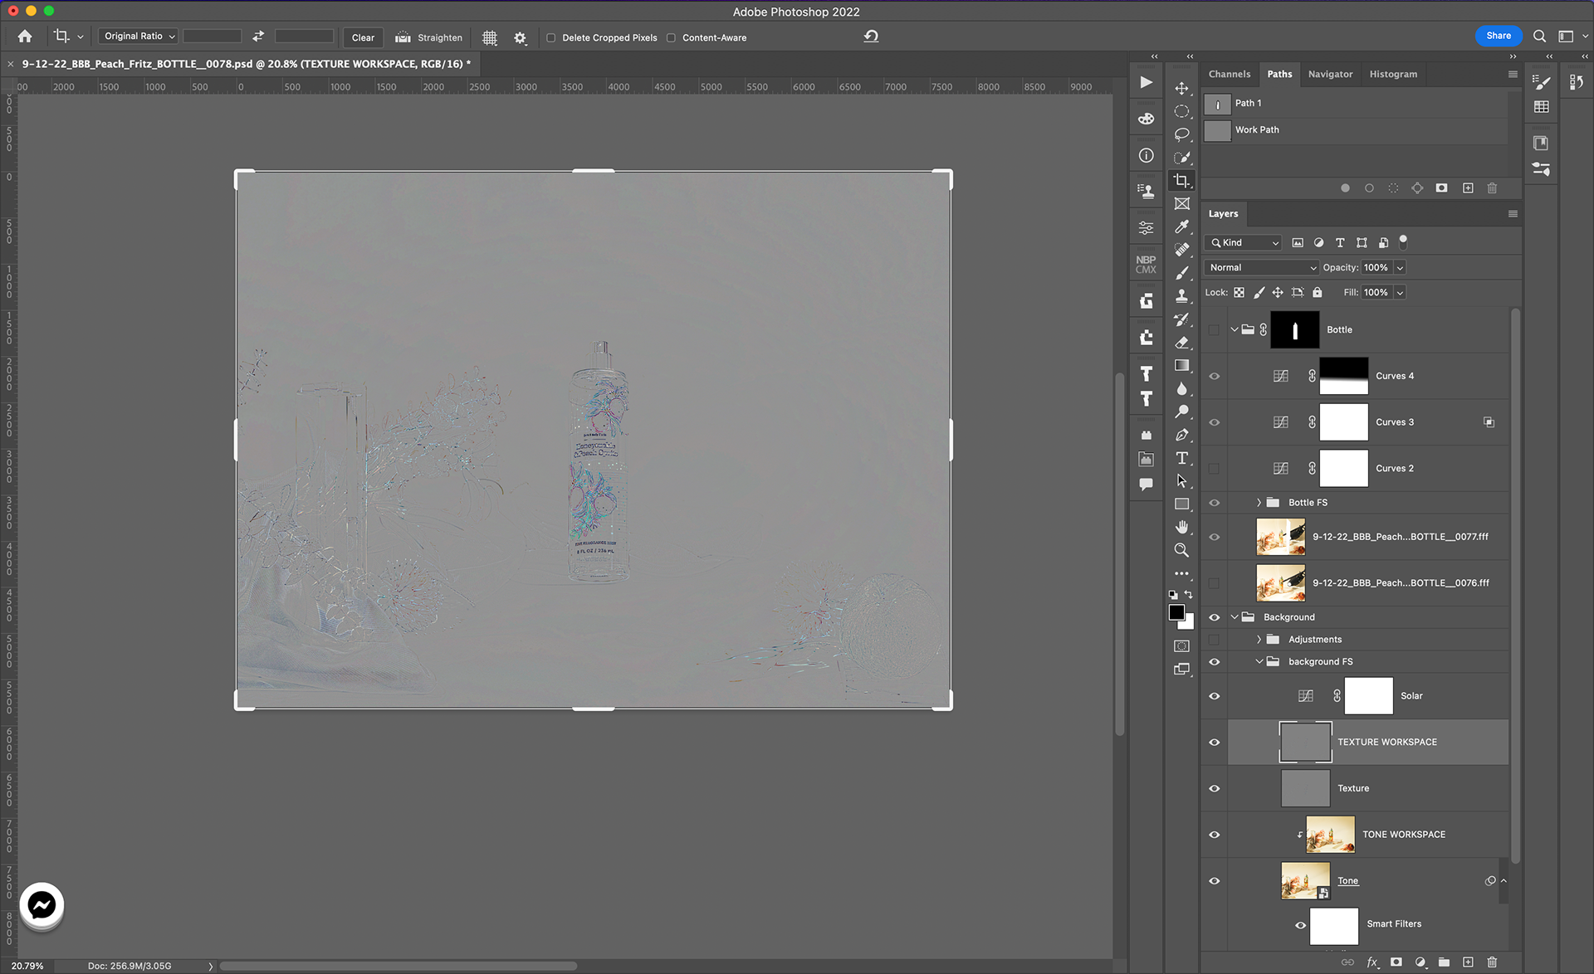This screenshot has height=974, width=1594.
Task: Click the reset crop arrow icon
Action: tap(871, 37)
